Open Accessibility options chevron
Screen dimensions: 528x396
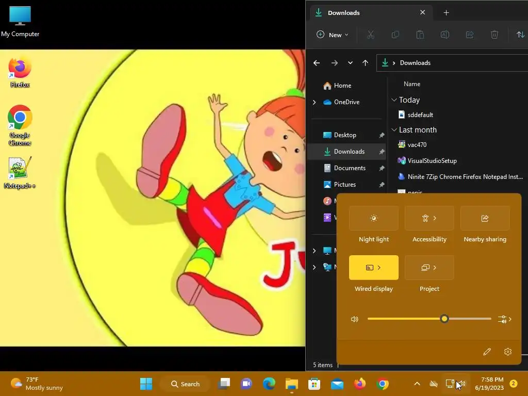click(435, 218)
